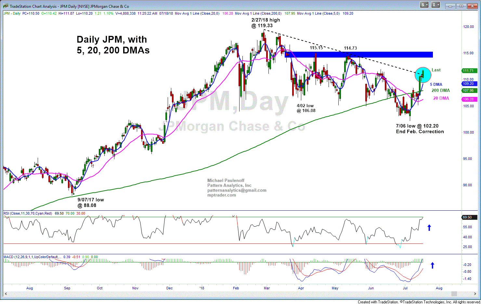Viewport: 481px width, 304px height.
Task: Select the MACD (12,26,9,1,1,UpColorDefault) label
Action: [x=32, y=257]
